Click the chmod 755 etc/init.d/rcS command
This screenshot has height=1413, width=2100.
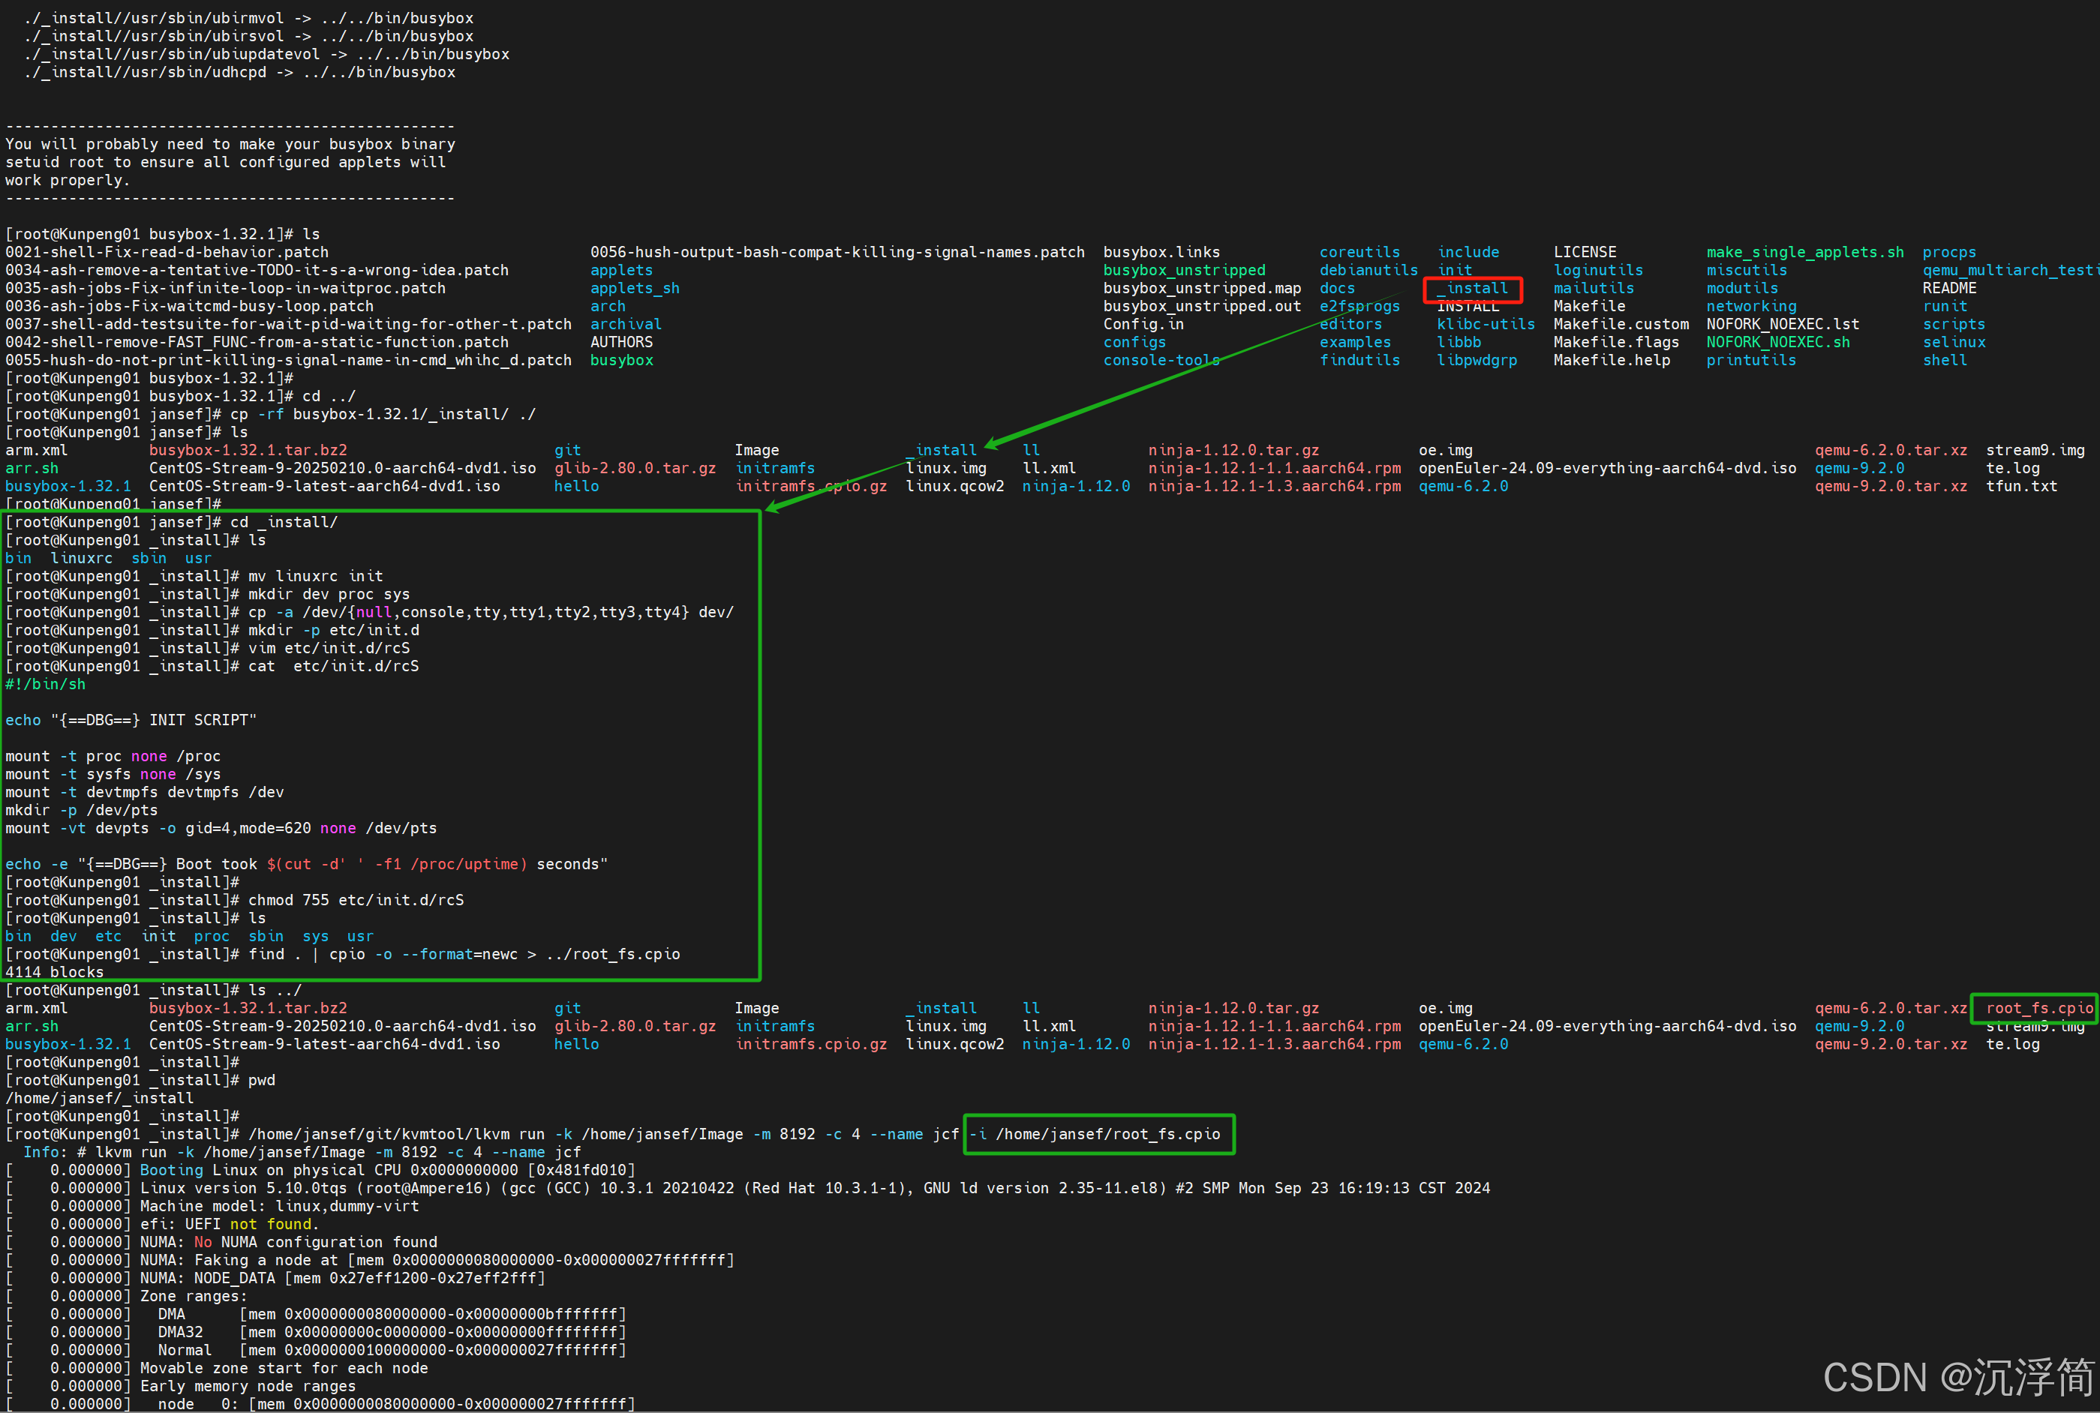[356, 899]
